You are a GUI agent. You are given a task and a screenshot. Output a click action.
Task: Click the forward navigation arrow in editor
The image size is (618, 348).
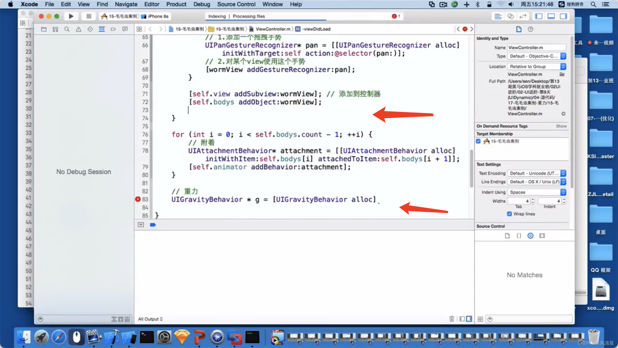(x=161, y=29)
